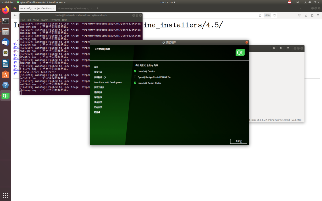
Task: Open Firefox from the Ubuntu dock
Action: click(5, 10)
